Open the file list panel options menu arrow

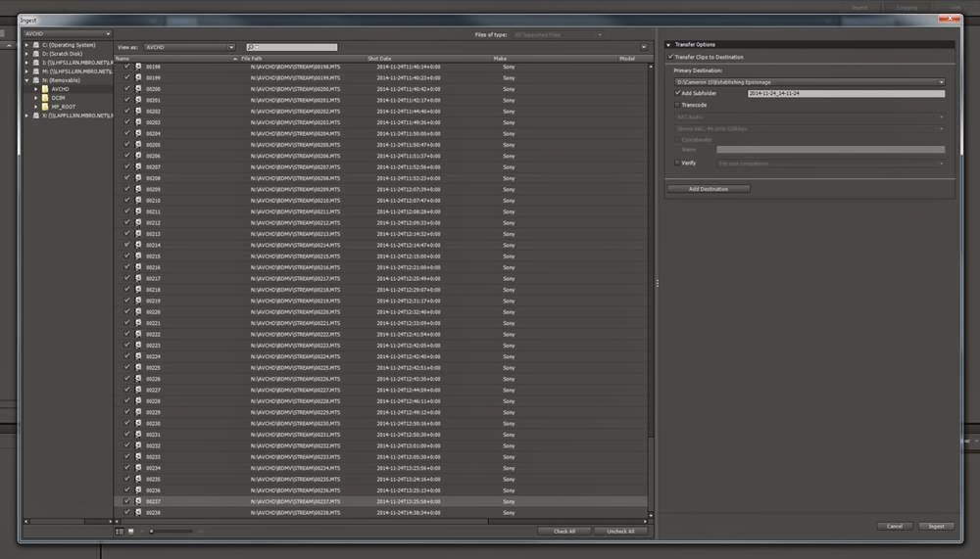644,47
